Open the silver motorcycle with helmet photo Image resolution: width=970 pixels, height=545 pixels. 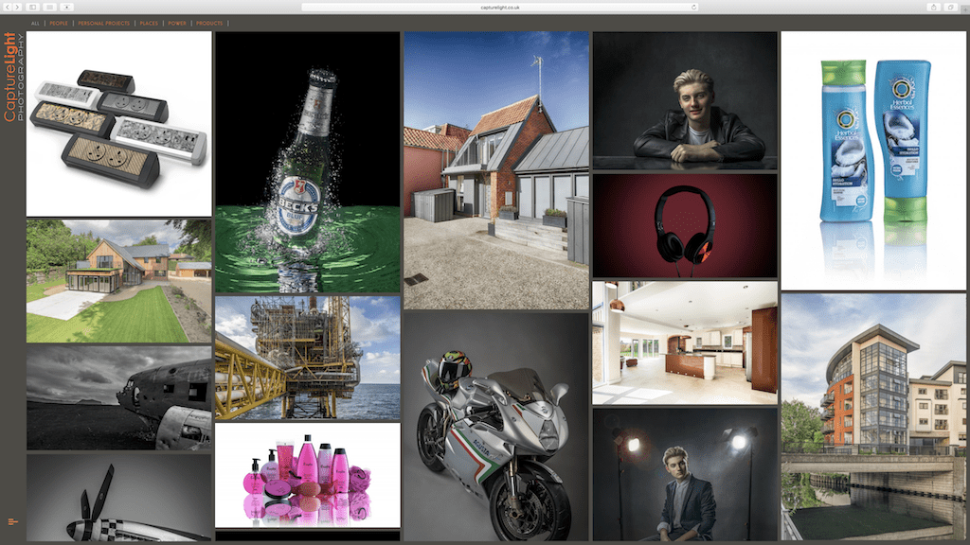(496, 427)
